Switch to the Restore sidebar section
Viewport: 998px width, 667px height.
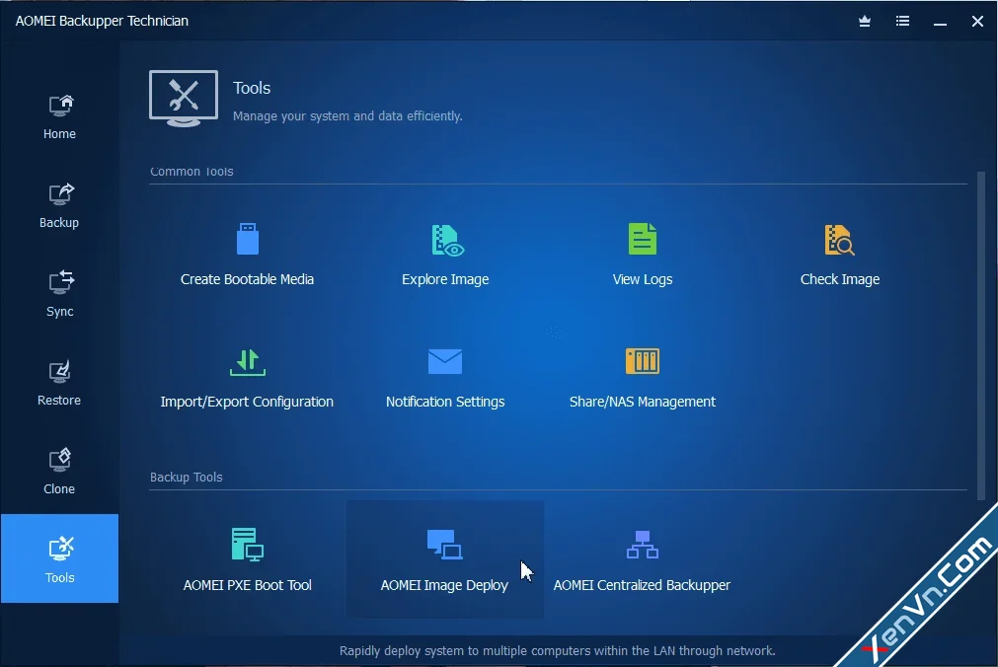click(59, 384)
